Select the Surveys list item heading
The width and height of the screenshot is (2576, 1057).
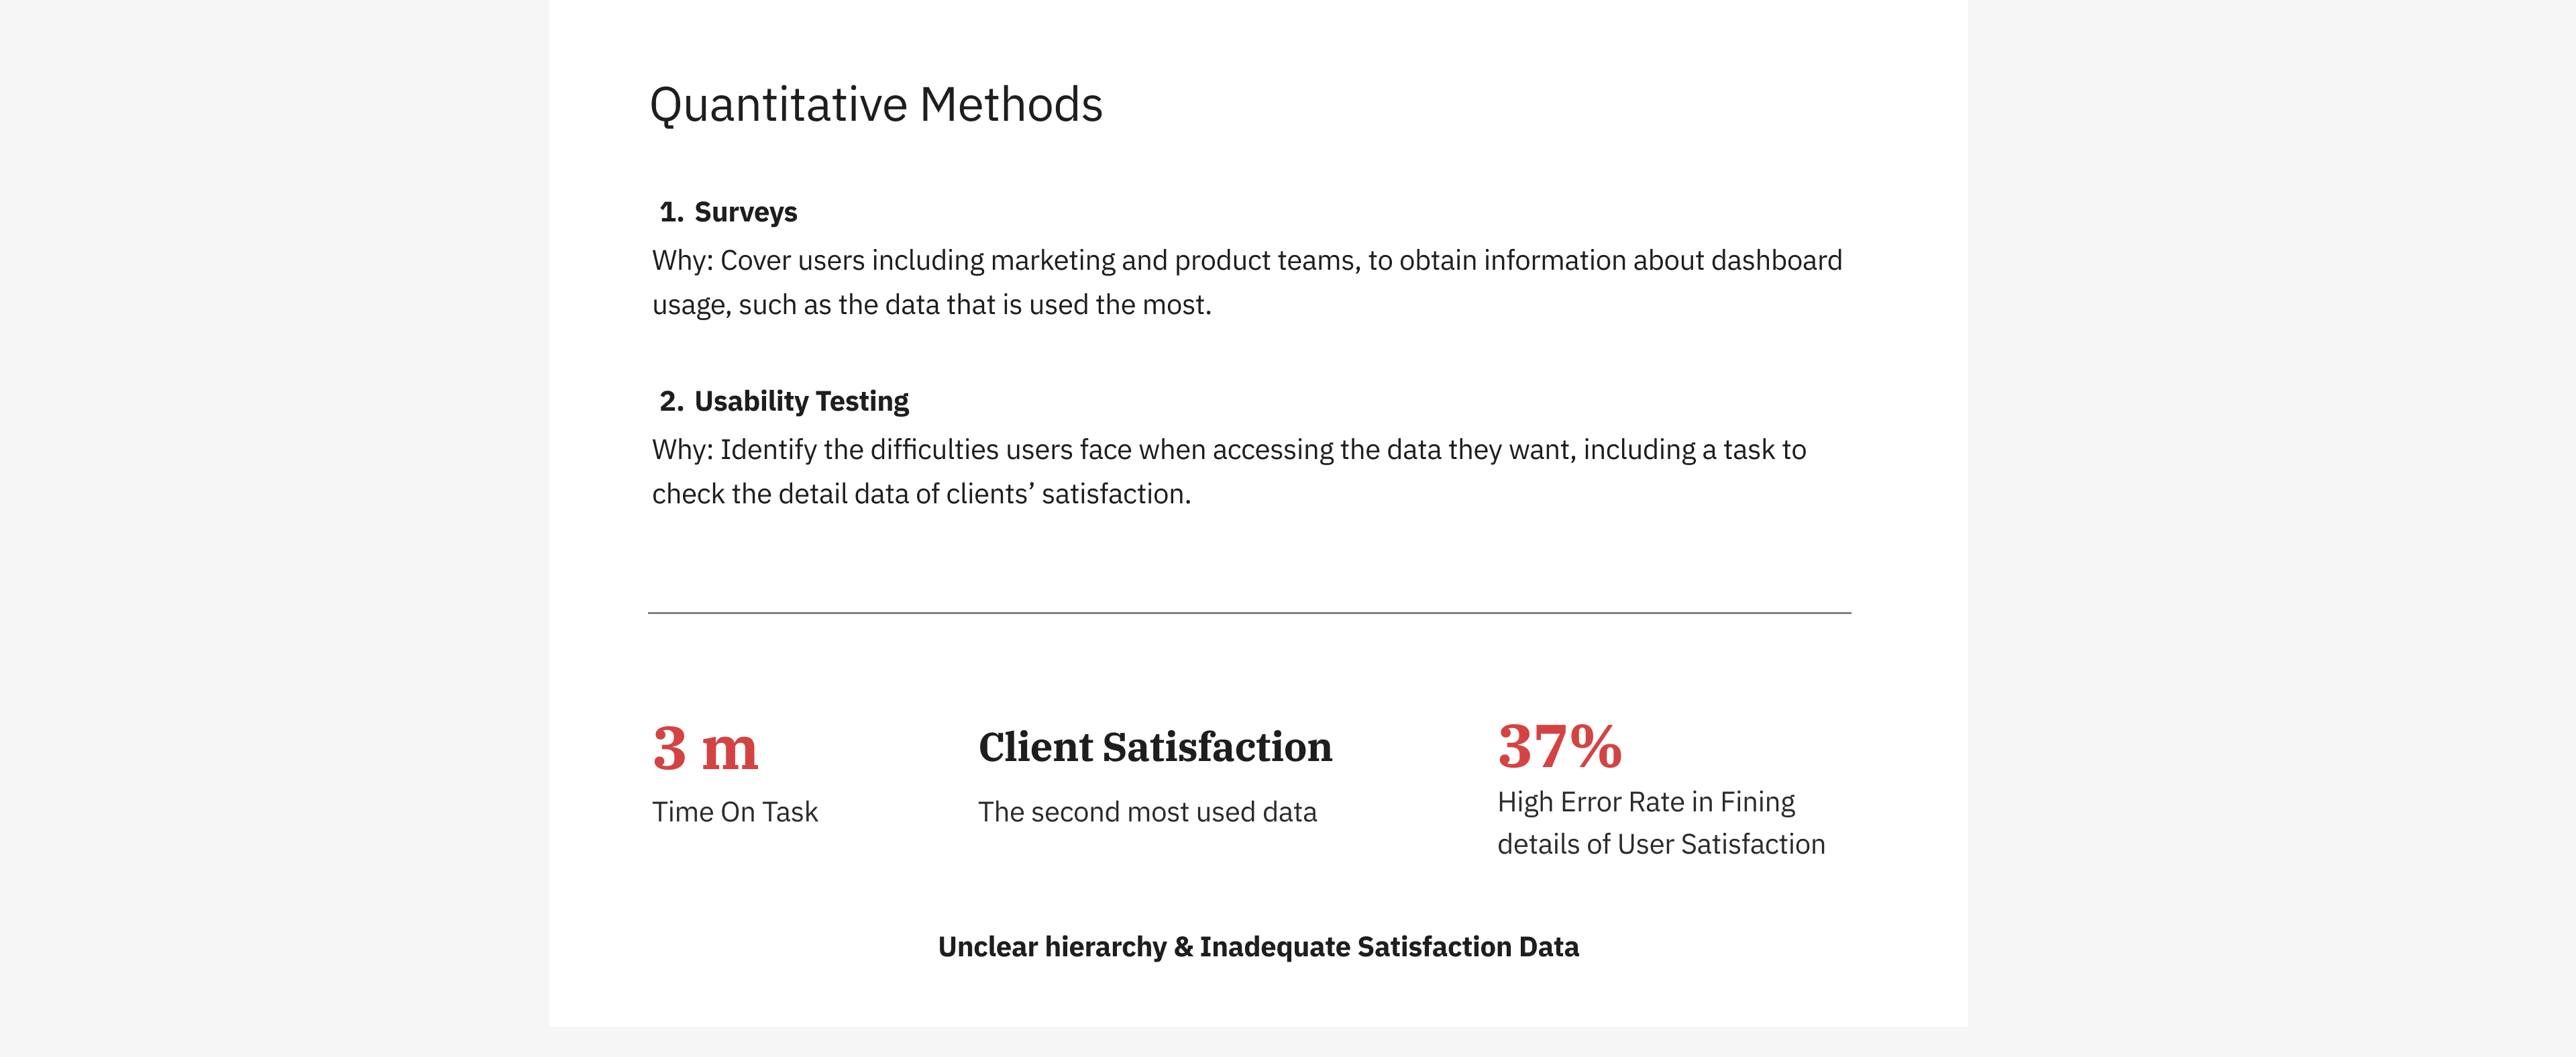(x=745, y=212)
